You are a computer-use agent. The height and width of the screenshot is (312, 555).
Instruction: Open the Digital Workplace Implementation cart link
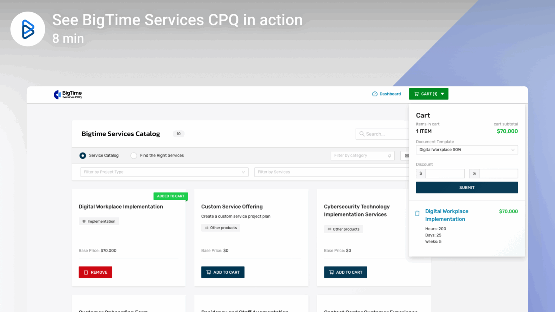447,215
